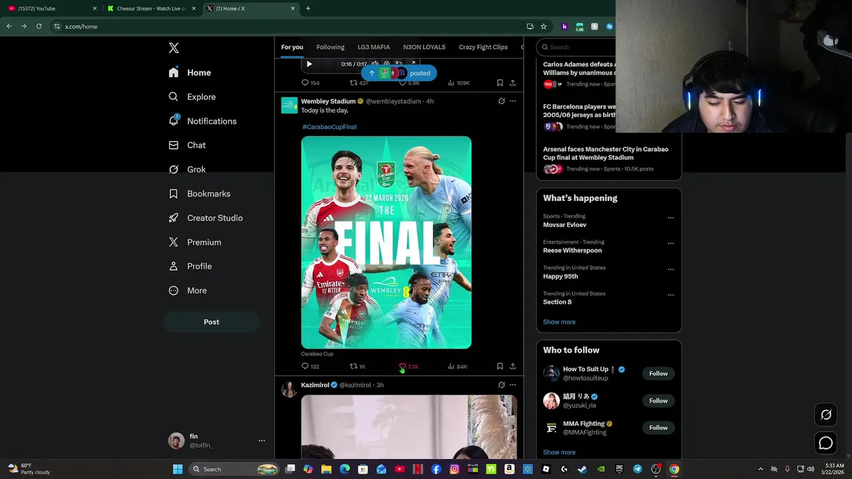Click Show more under What's happening
The width and height of the screenshot is (852, 479).
pos(559,322)
